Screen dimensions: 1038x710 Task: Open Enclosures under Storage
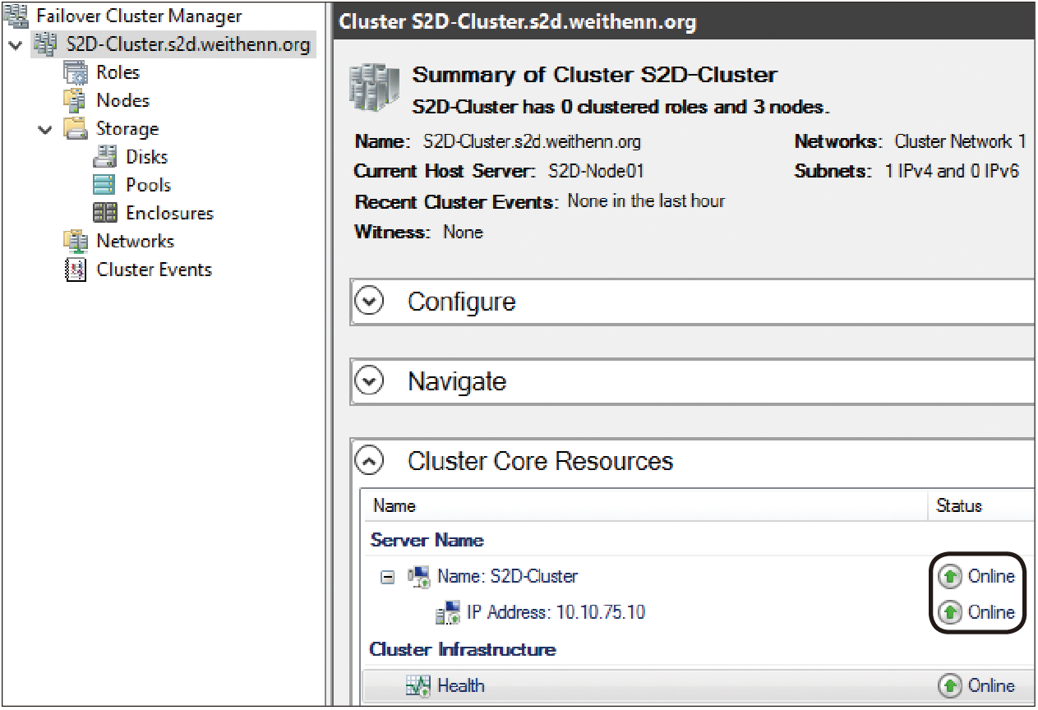coord(169,213)
